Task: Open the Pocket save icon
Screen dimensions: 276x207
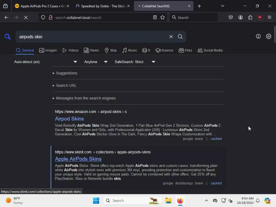Action: [x=231, y=17]
